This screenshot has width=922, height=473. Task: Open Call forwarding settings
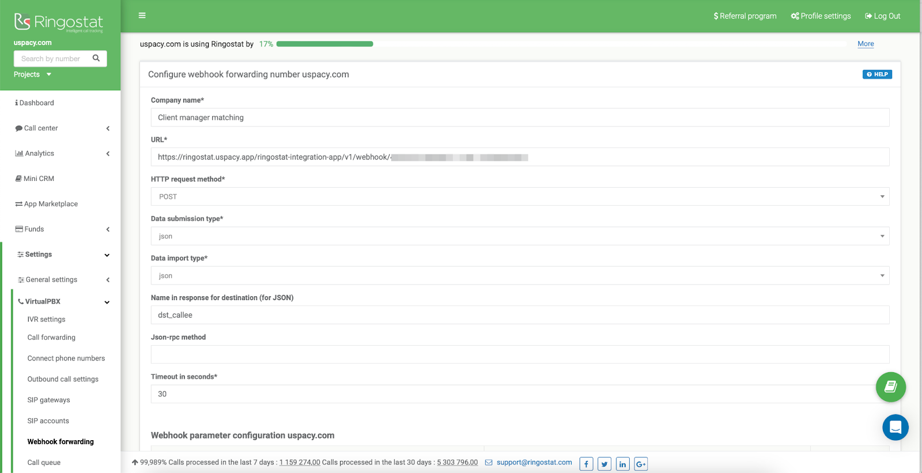[x=51, y=338]
